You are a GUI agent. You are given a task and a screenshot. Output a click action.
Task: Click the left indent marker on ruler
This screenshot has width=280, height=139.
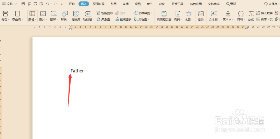(x=70, y=27)
